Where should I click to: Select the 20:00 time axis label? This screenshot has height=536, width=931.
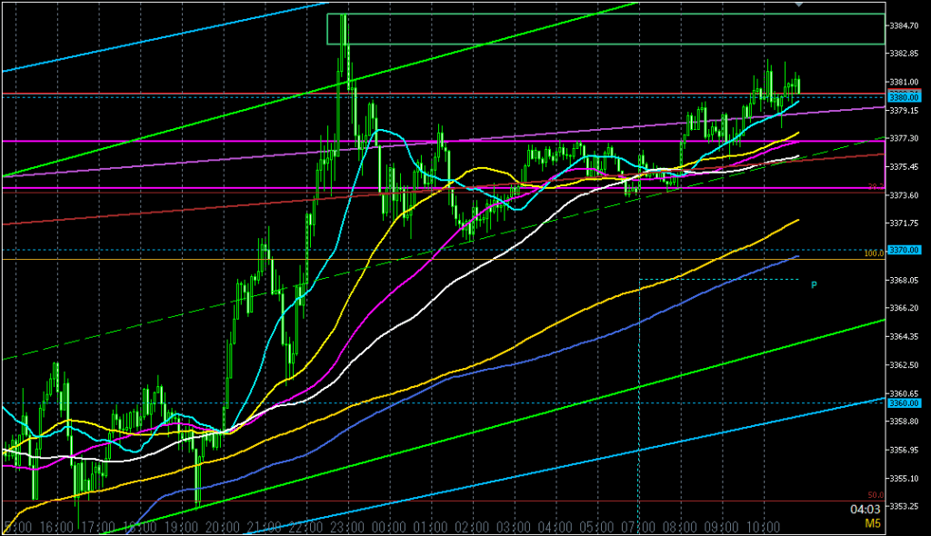tap(222, 527)
